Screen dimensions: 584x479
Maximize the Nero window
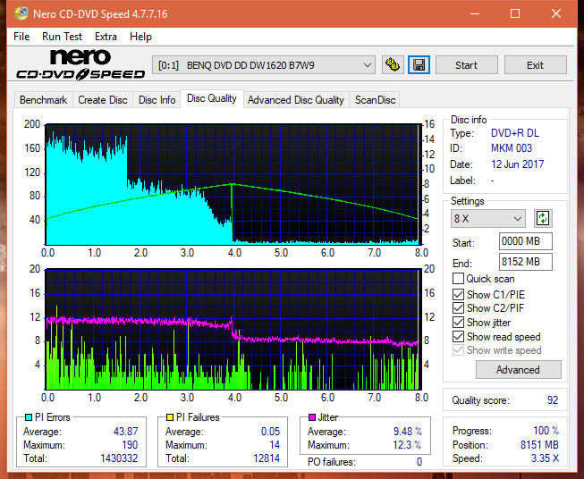pyautogui.click(x=515, y=13)
